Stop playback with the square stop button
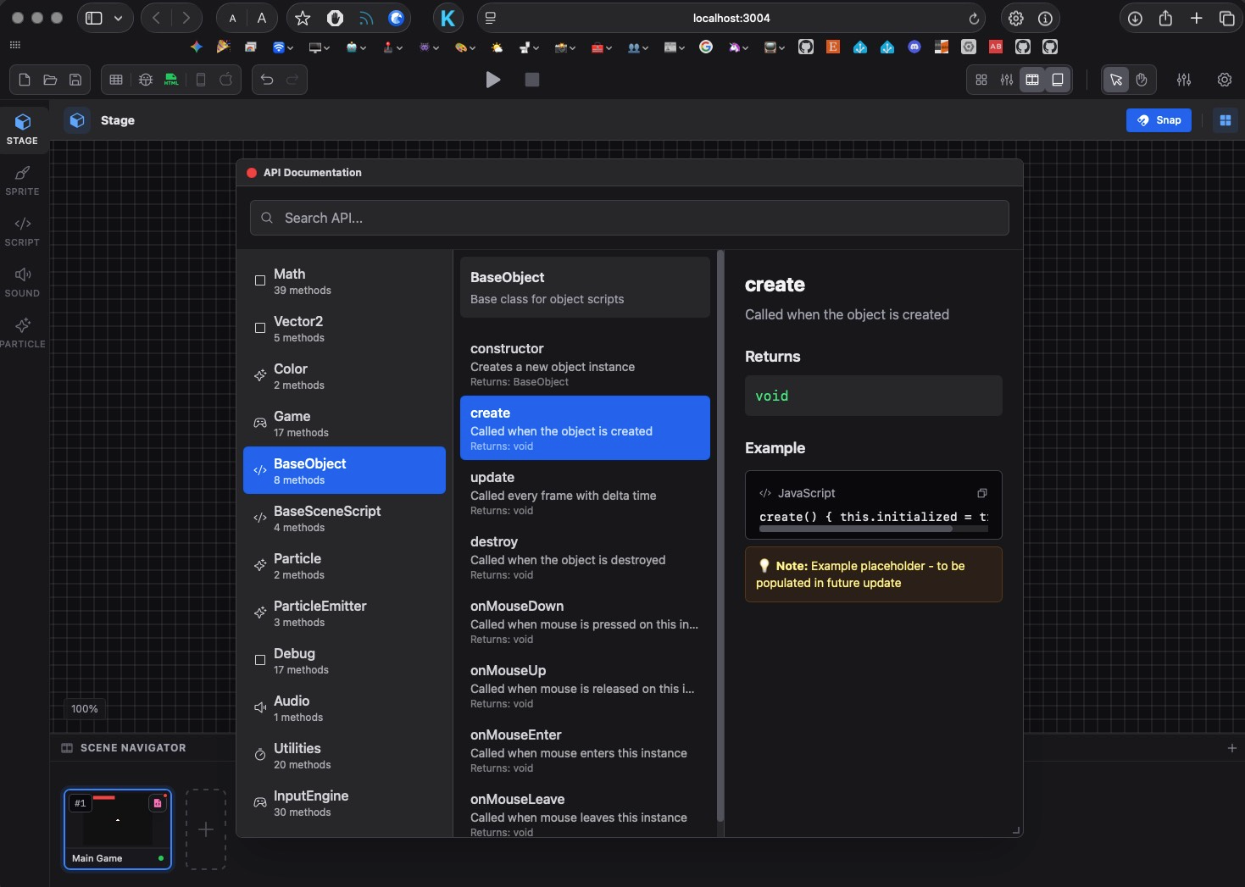 532,80
